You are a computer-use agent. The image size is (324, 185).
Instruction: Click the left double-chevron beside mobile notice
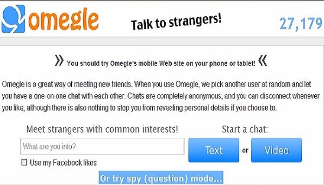(x=59, y=61)
